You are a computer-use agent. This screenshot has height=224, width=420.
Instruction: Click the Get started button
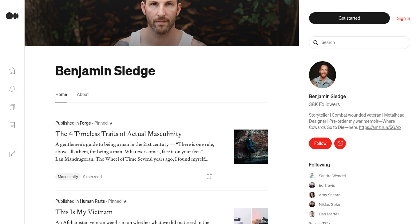tap(349, 18)
